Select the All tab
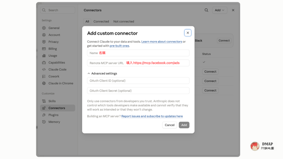Screen dimensions: 283x159 [87, 22]
